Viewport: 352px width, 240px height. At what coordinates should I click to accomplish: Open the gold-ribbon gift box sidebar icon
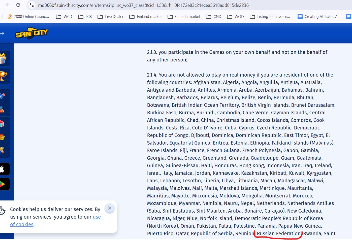(x=3, y=58)
